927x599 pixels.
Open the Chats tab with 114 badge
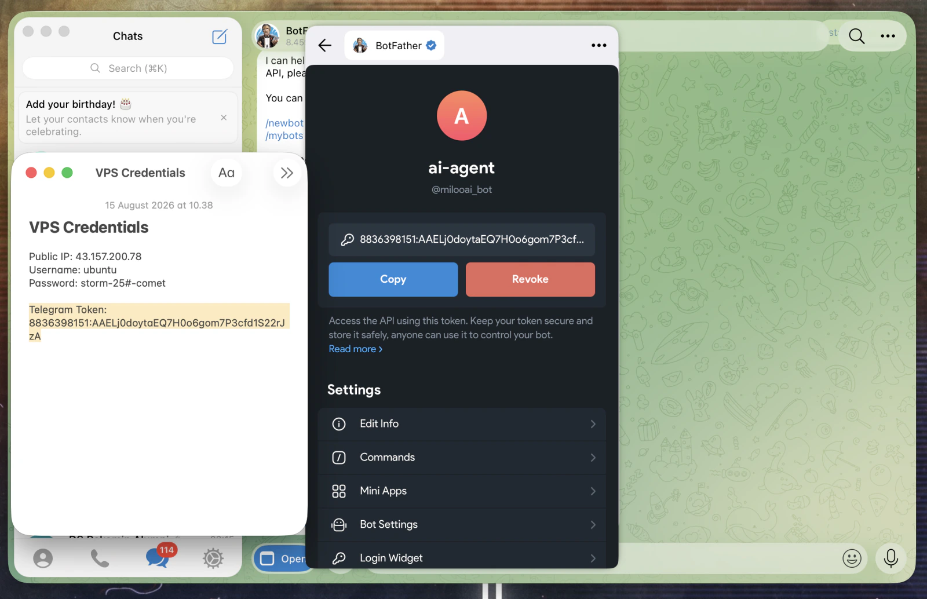(x=158, y=557)
